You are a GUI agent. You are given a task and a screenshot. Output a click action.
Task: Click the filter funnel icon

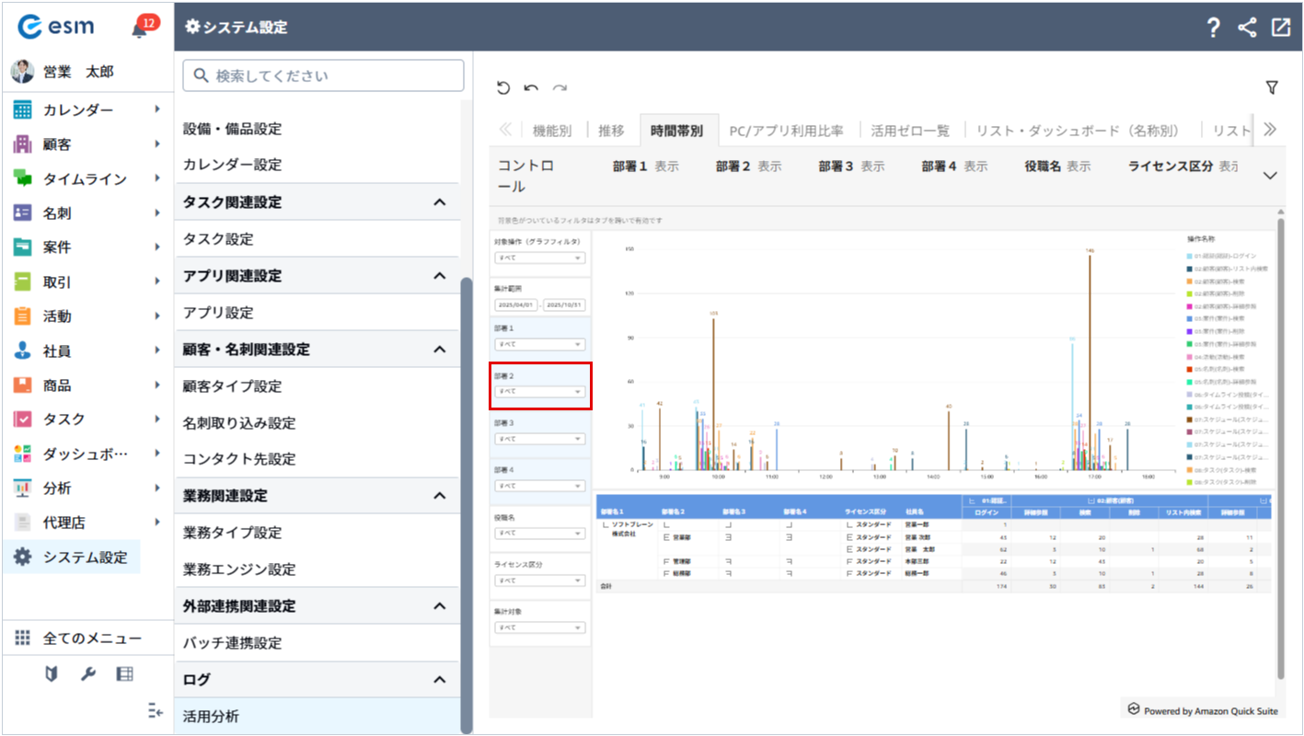click(x=1272, y=87)
